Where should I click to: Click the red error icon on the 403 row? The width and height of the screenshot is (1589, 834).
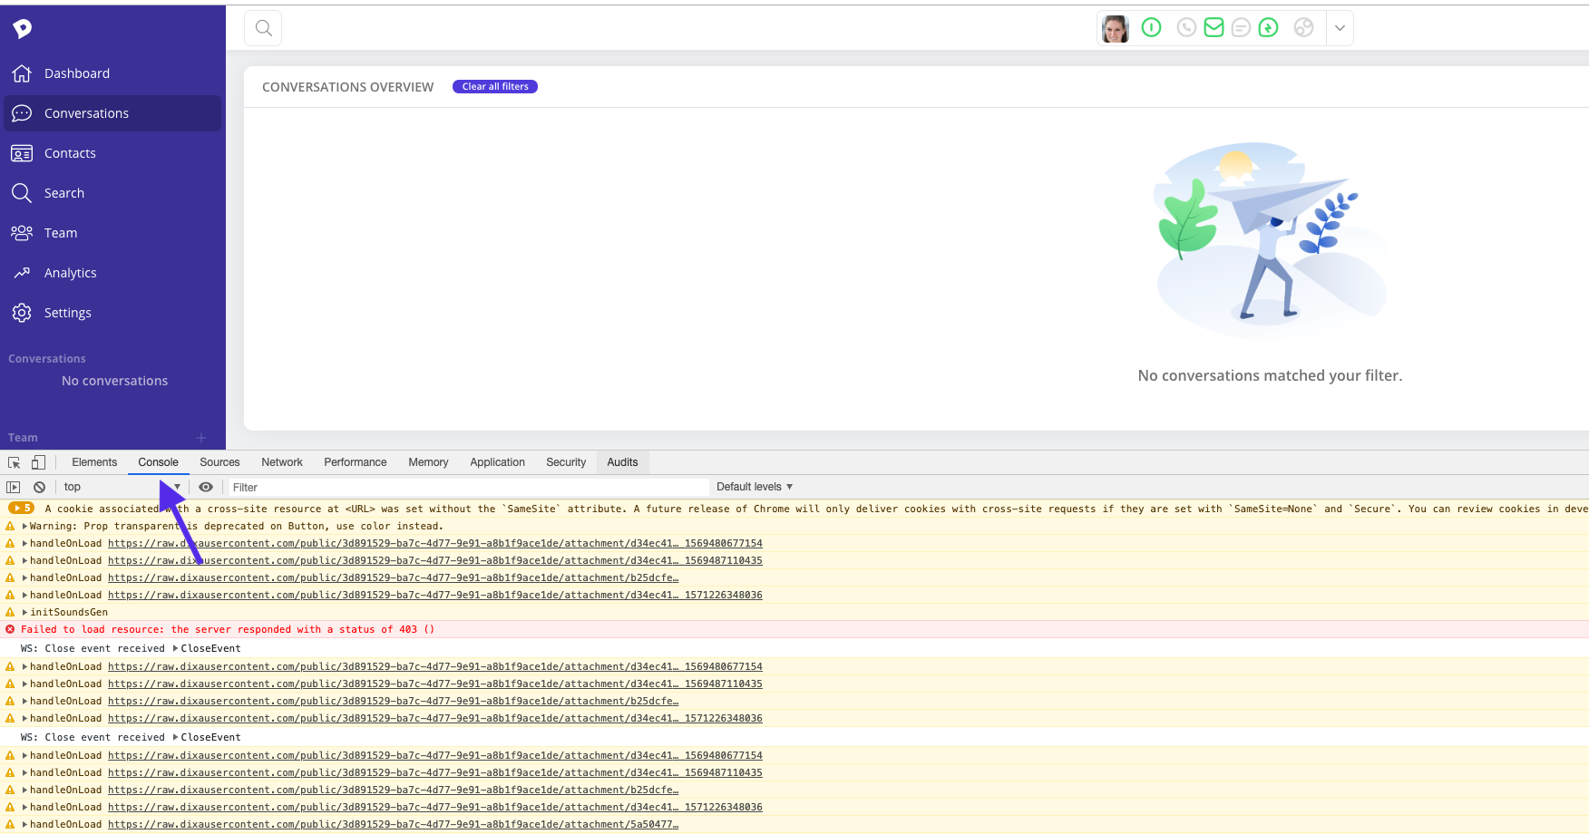click(10, 629)
